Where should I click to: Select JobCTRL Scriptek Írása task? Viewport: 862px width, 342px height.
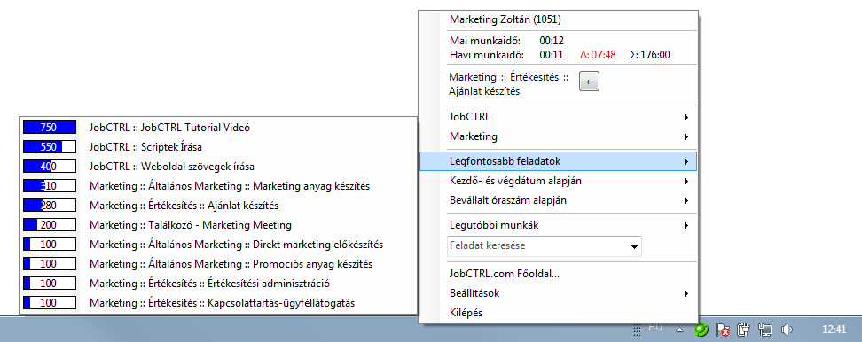(x=218, y=147)
